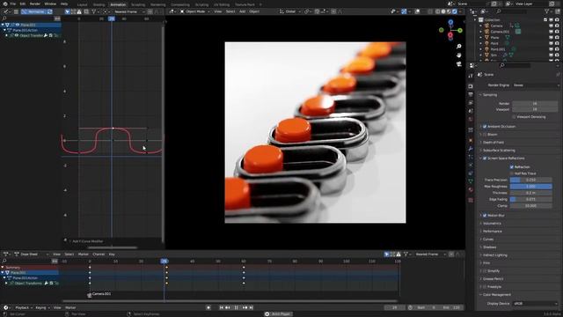
Task: Click the zoom magnifier icon in viewport
Action: click(x=459, y=47)
